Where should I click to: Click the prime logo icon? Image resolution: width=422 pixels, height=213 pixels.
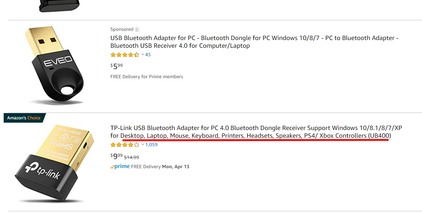pyautogui.click(x=120, y=167)
